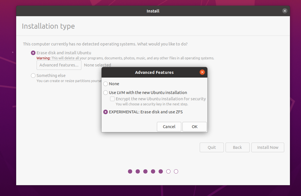Click the Advanced Features dialog title bar
Screen dimensions: 301x196
click(154, 72)
